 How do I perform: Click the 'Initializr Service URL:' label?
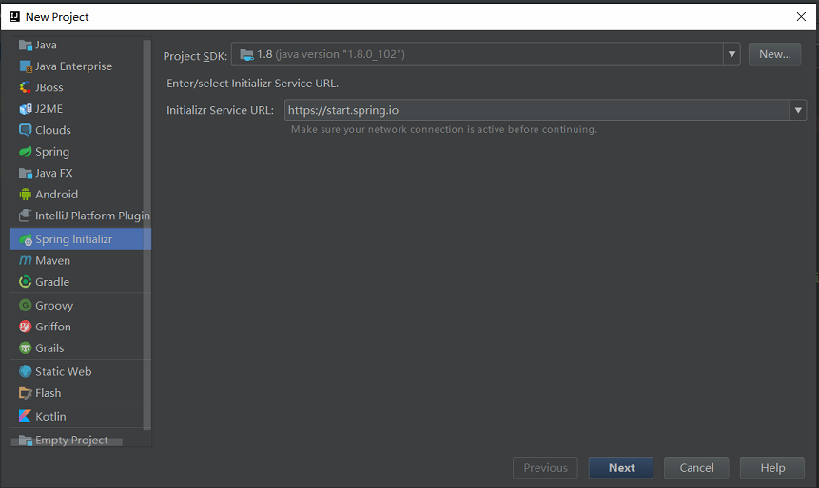tap(220, 110)
